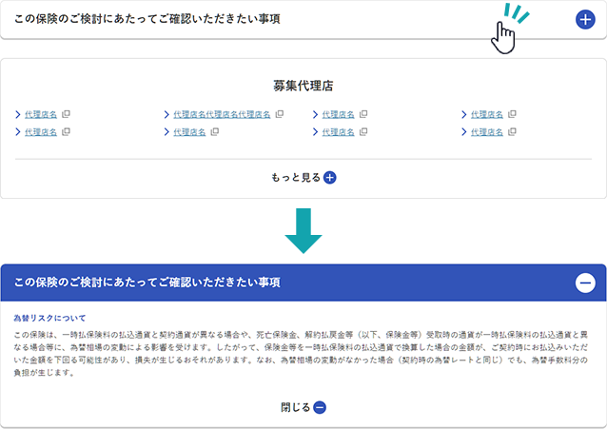Close the expanded section via 閉じる text
Image resolution: width=607 pixels, height=429 pixels.
[x=295, y=407]
